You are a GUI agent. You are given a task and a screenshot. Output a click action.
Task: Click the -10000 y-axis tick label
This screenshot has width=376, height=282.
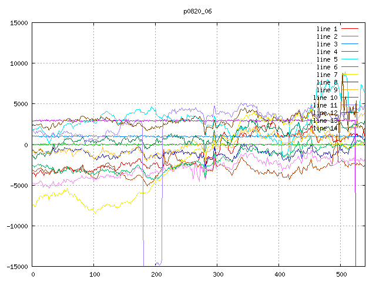(x=17, y=226)
